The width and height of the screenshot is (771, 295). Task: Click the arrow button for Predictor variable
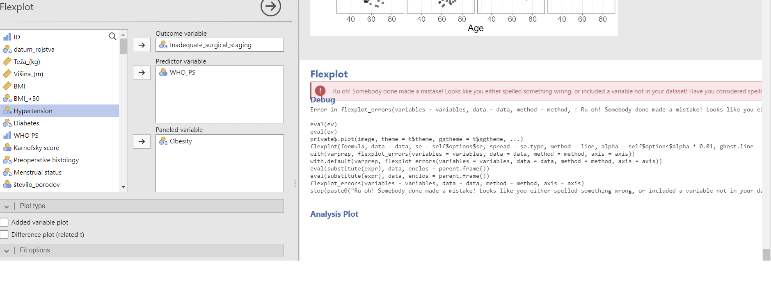coord(142,73)
